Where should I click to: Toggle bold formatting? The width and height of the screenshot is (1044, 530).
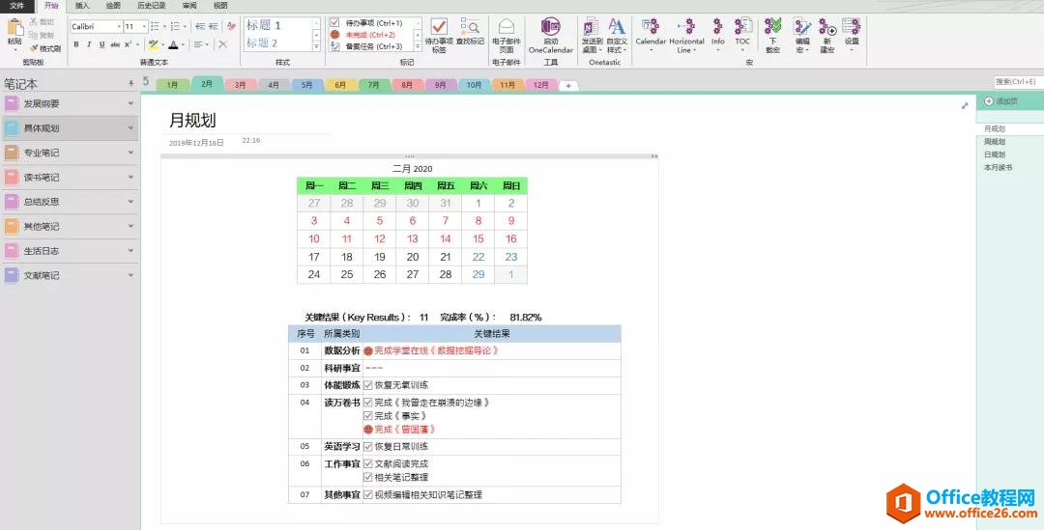(x=76, y=44)
